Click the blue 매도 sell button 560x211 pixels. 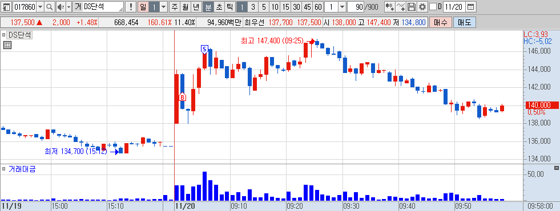tap(464, 22)
